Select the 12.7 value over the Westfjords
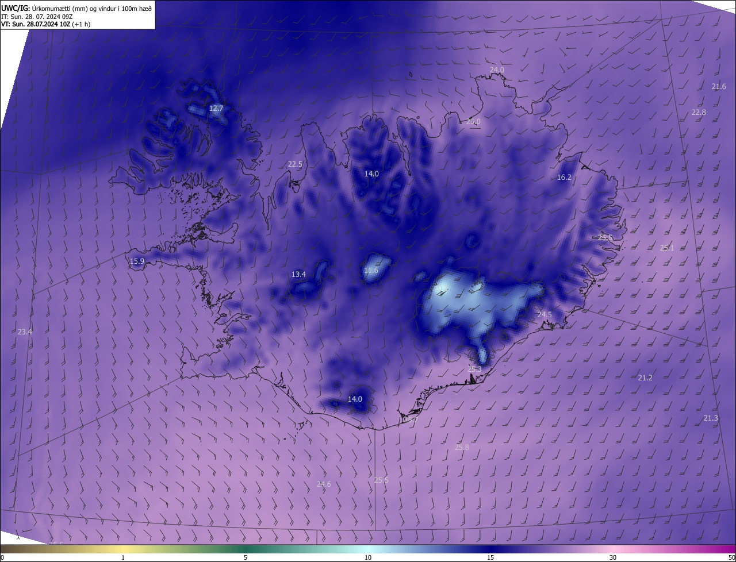This screenshot has height=562, width=736. click(216, 108)
